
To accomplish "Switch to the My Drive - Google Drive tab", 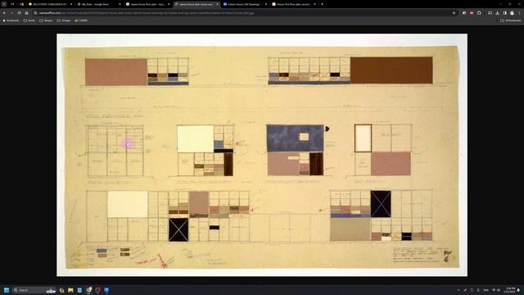I will pos(98,4).
